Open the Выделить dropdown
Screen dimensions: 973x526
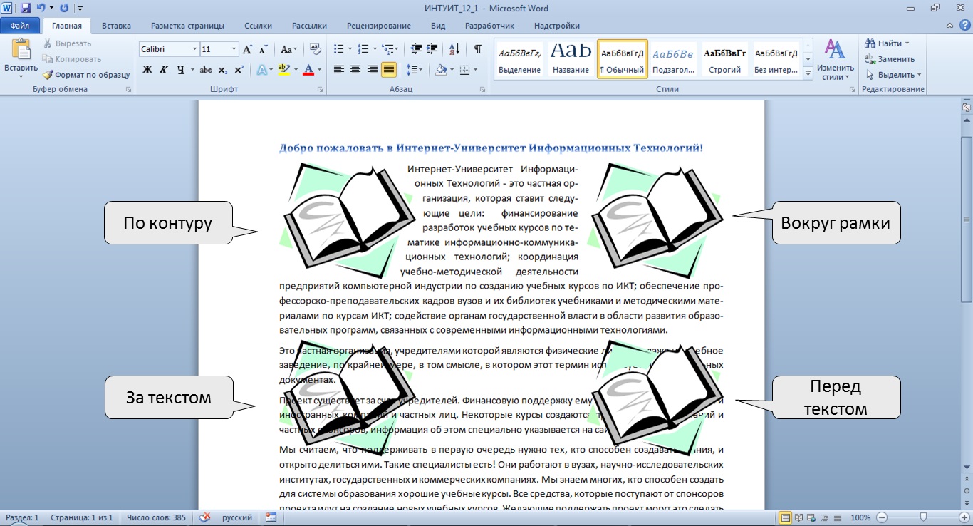pos(894,75)
